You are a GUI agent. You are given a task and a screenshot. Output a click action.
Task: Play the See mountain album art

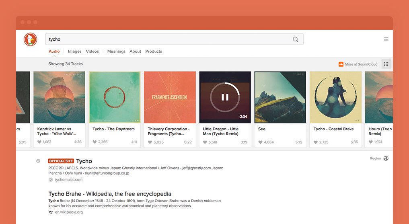pyautogui.click(x=280, y=97)
